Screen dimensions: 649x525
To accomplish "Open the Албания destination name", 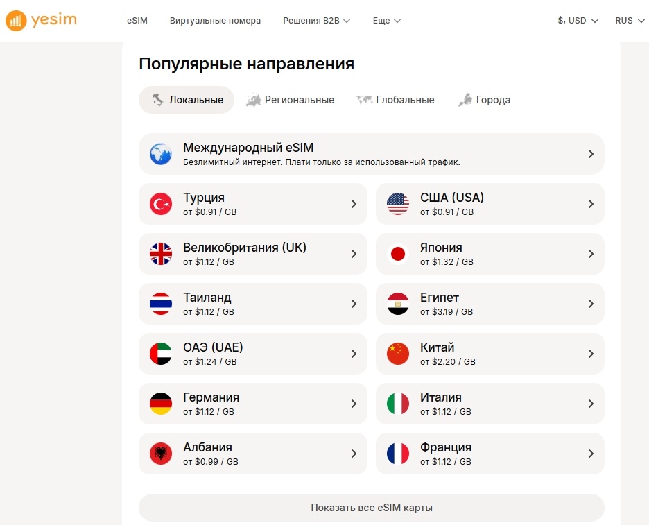I will [208, 447].
